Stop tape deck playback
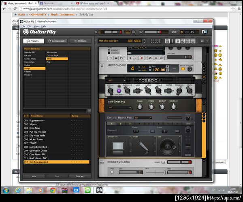The width and height of the screenshot is (243, 202). pyautogui.click(x=130, y=58)
